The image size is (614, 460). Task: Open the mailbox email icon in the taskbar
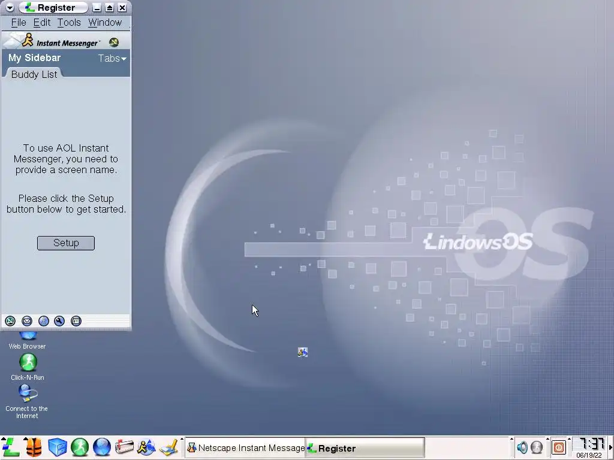pos(124,447)
